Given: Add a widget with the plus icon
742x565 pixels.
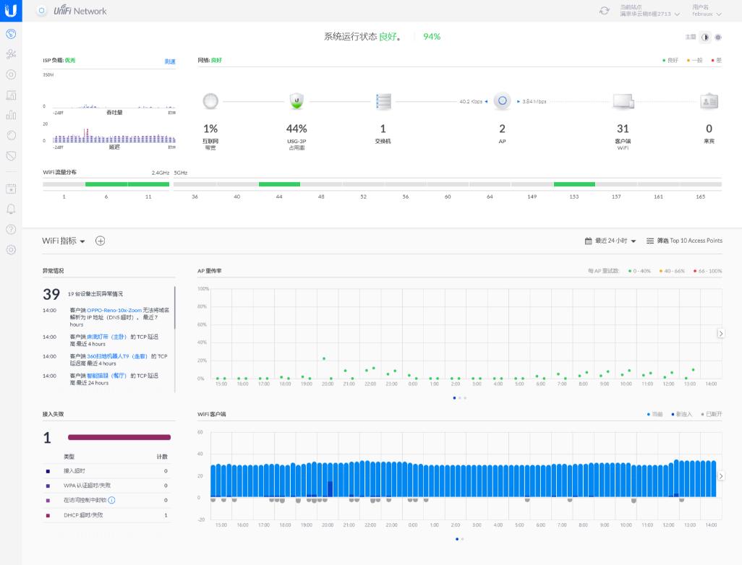Looking at the screenshot, I should tap(101, 241).
